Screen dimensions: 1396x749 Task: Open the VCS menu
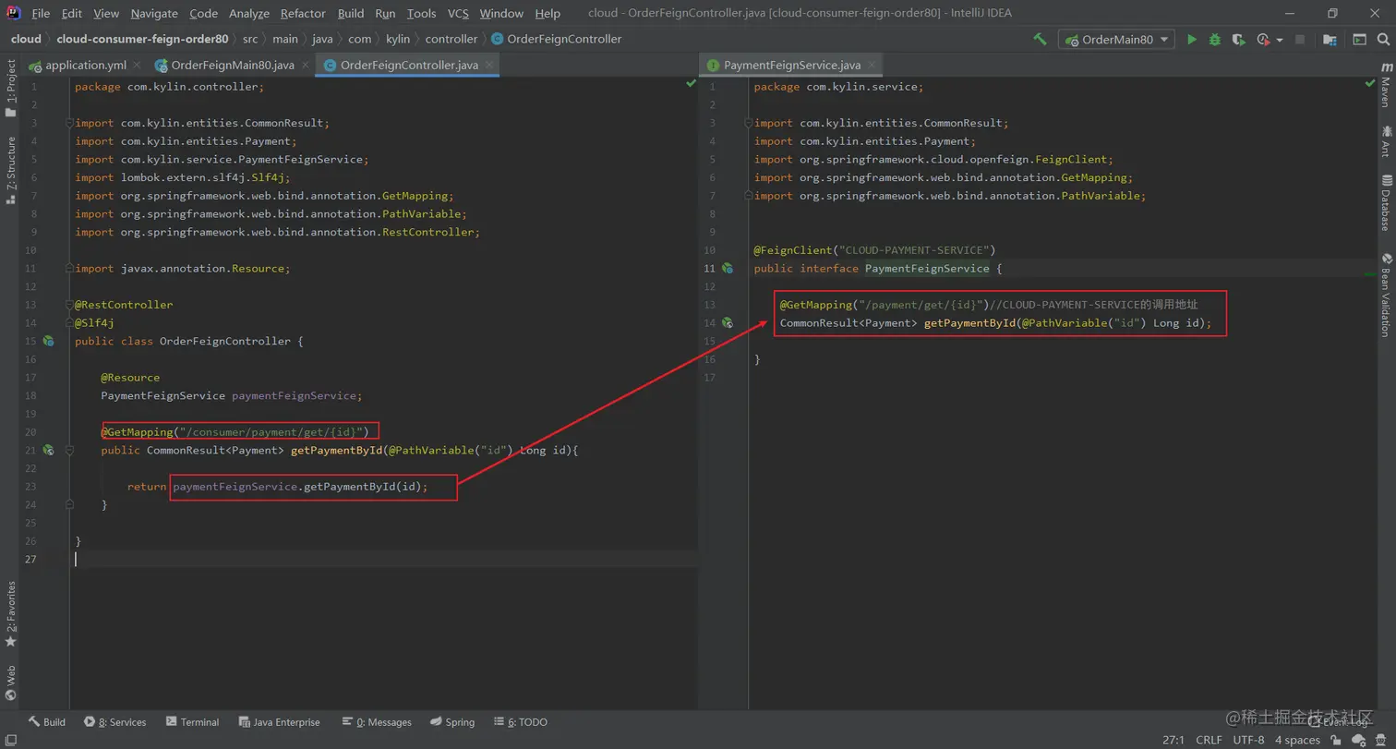pyautogui.click(x=458, y=13)
